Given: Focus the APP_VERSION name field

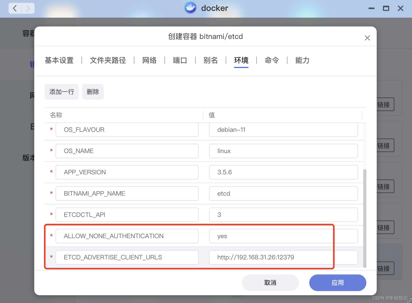Looking at the screenshot, I should (x=127, y=172).
